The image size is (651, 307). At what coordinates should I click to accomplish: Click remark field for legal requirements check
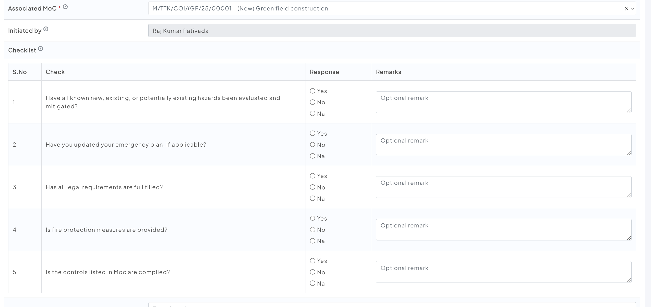(x=503, y=187)
